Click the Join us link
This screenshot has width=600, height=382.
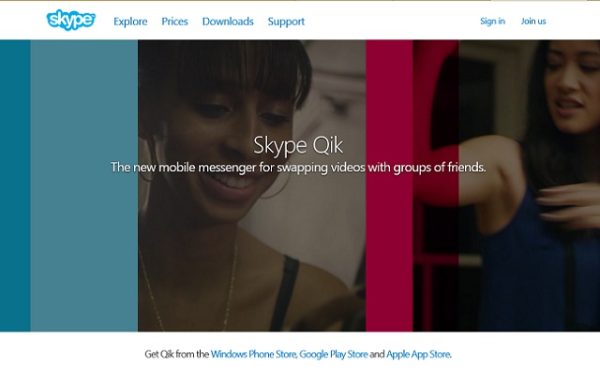[x=533, y=21]
